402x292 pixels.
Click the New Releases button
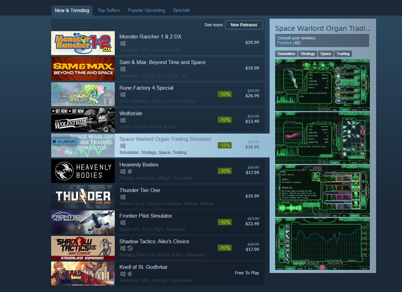244,25
